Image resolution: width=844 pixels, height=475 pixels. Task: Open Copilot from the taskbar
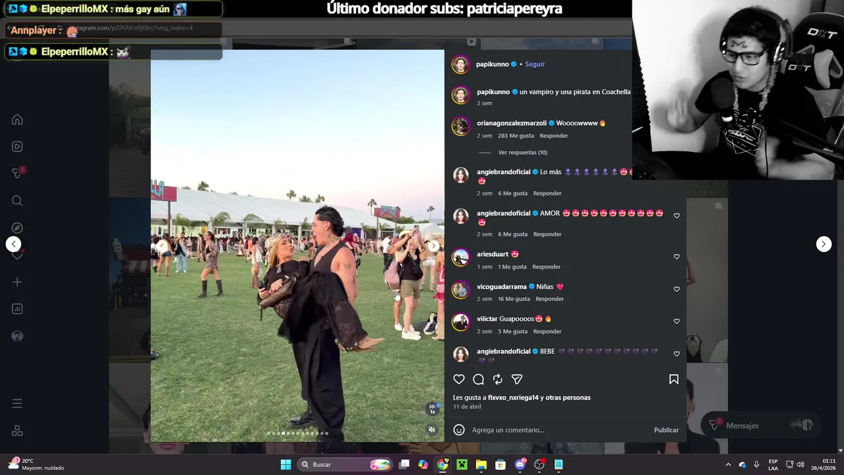tap(423, 464)
